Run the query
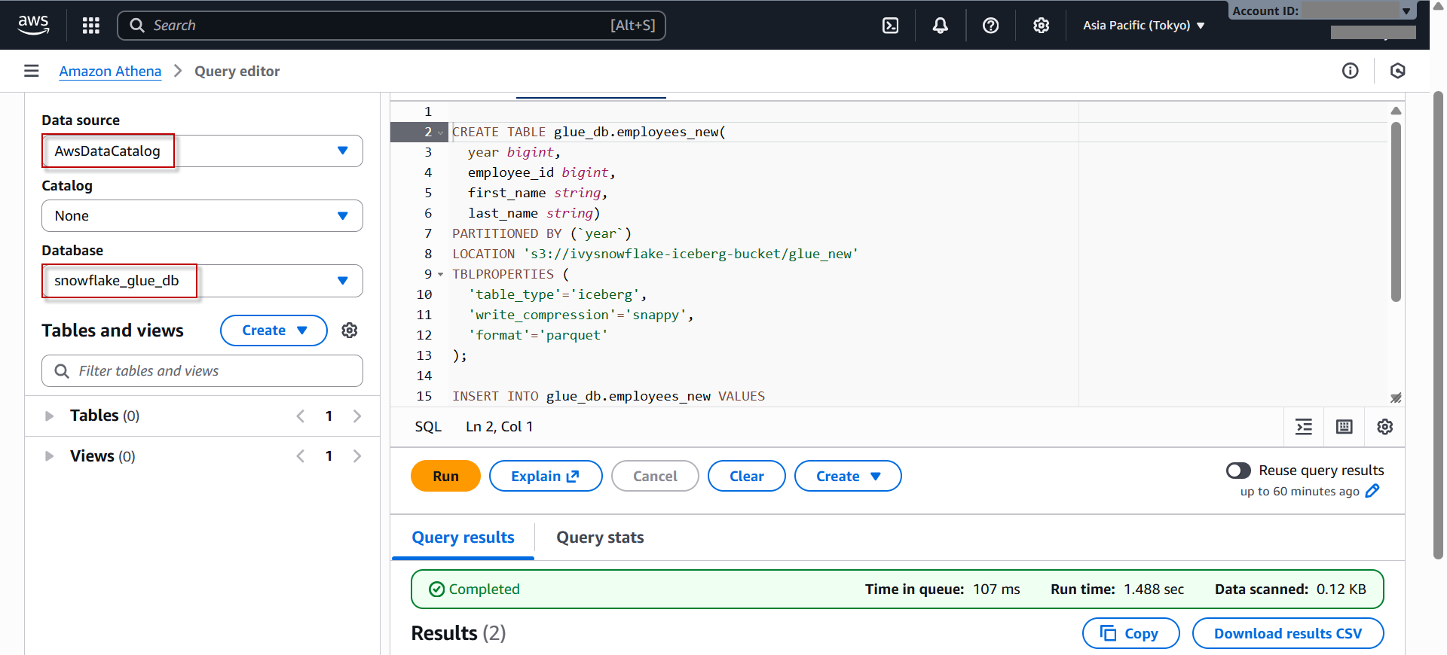Screen dimensions: 1447x655 point(445,476)
